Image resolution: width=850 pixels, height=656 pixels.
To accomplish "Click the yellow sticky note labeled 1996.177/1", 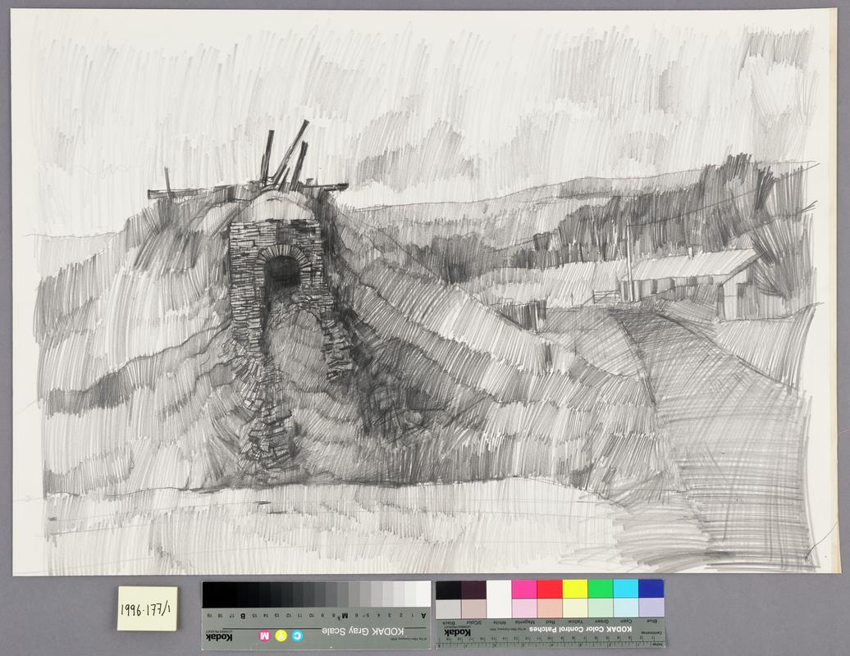I will tap(147, 608).
